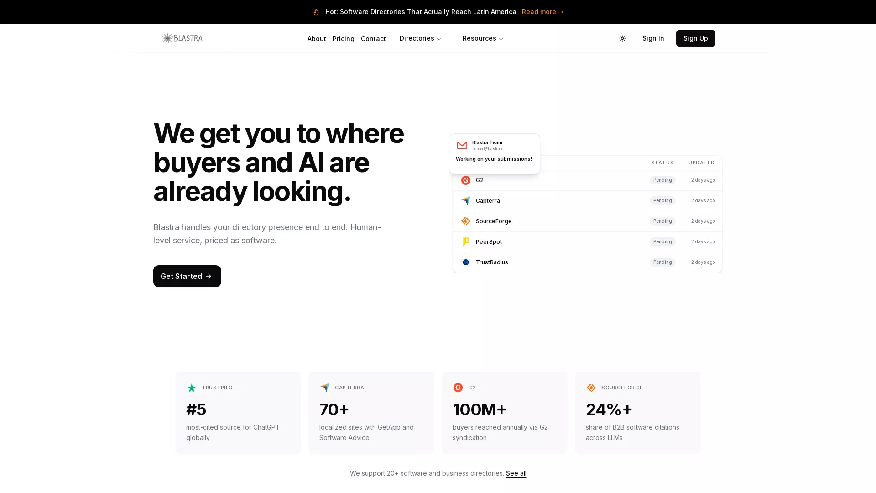The image size is (876, 493).
Task: Click the PeerSpot icon in the list
Action: click(465, 241)
